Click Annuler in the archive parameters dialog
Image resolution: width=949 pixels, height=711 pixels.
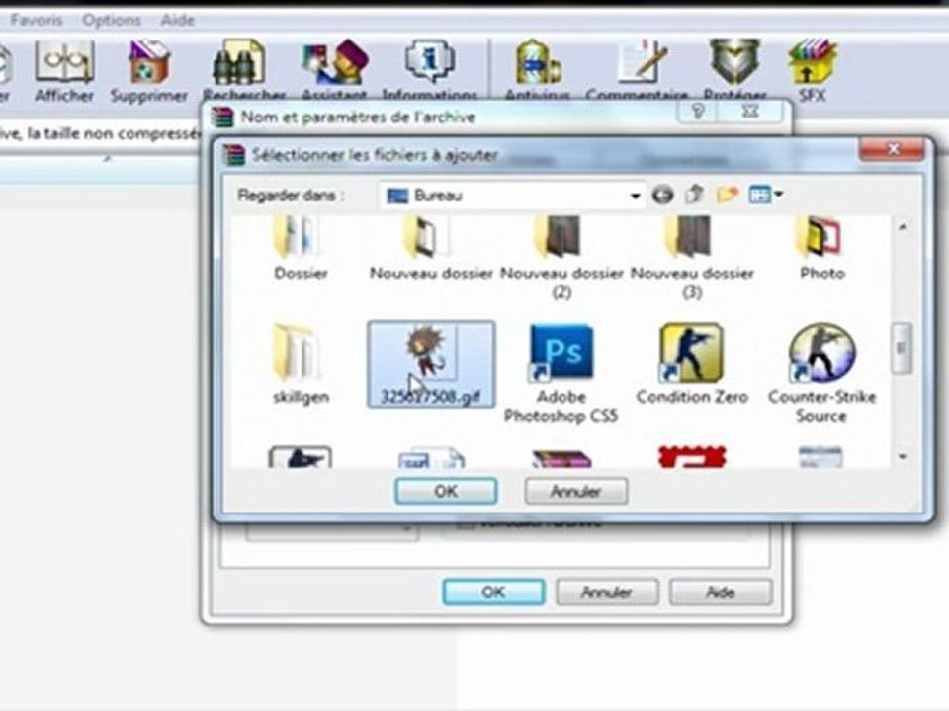pyautogui.click(x=607, y=592)
